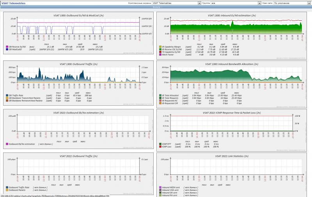312x197 pixels.
Task: Click the OB ModCodID blue legend swatch
Action: click(7, 50)
